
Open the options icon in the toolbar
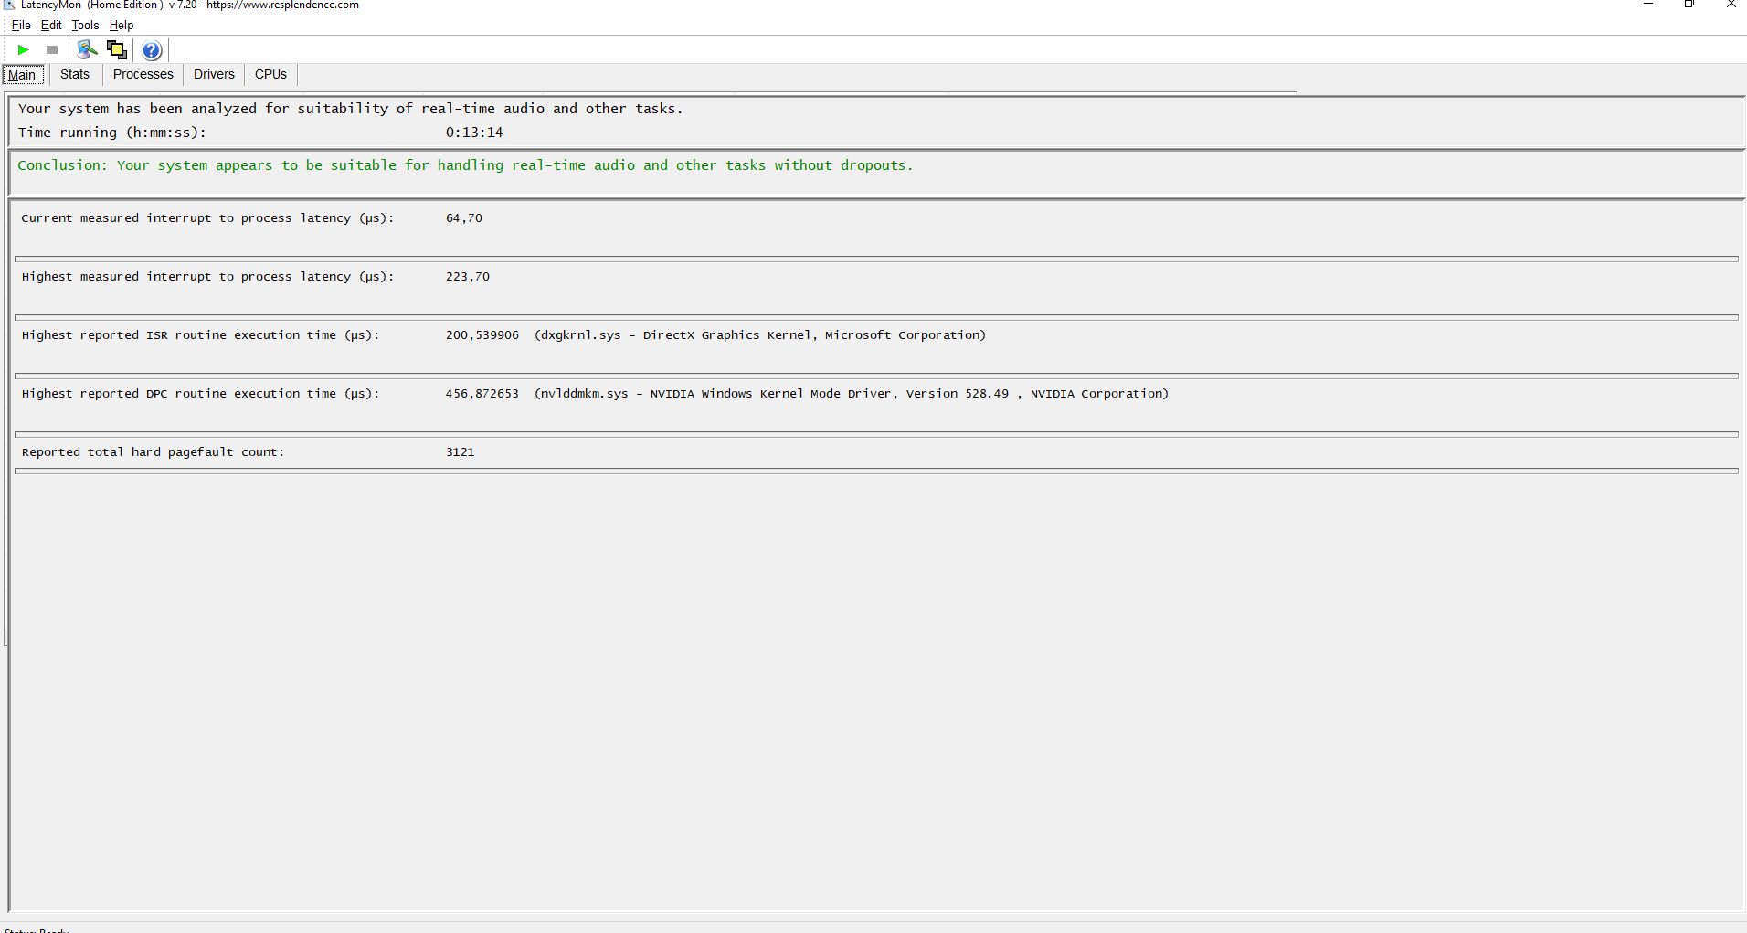tap(87, 50)
